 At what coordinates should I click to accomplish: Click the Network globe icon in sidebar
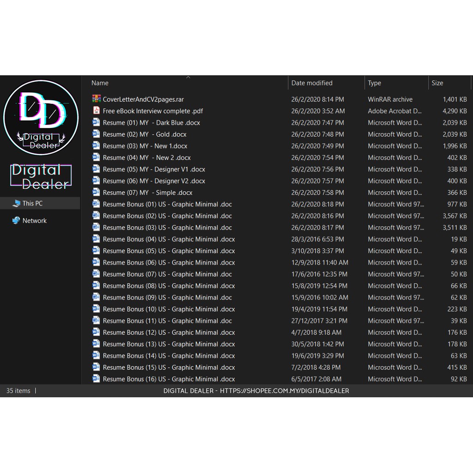pyautogui.click(x=16, y=221)
